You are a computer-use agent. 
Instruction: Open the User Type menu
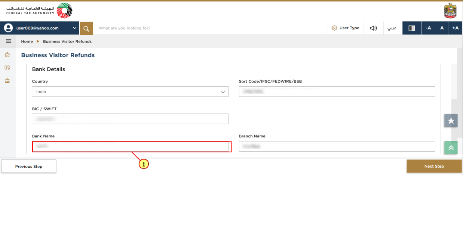coord(345,28)
